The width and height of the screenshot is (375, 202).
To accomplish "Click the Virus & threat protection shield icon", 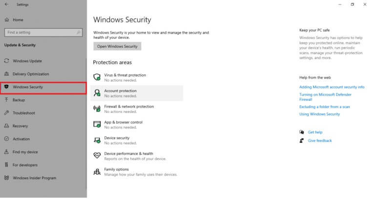I will pos(96,77).
